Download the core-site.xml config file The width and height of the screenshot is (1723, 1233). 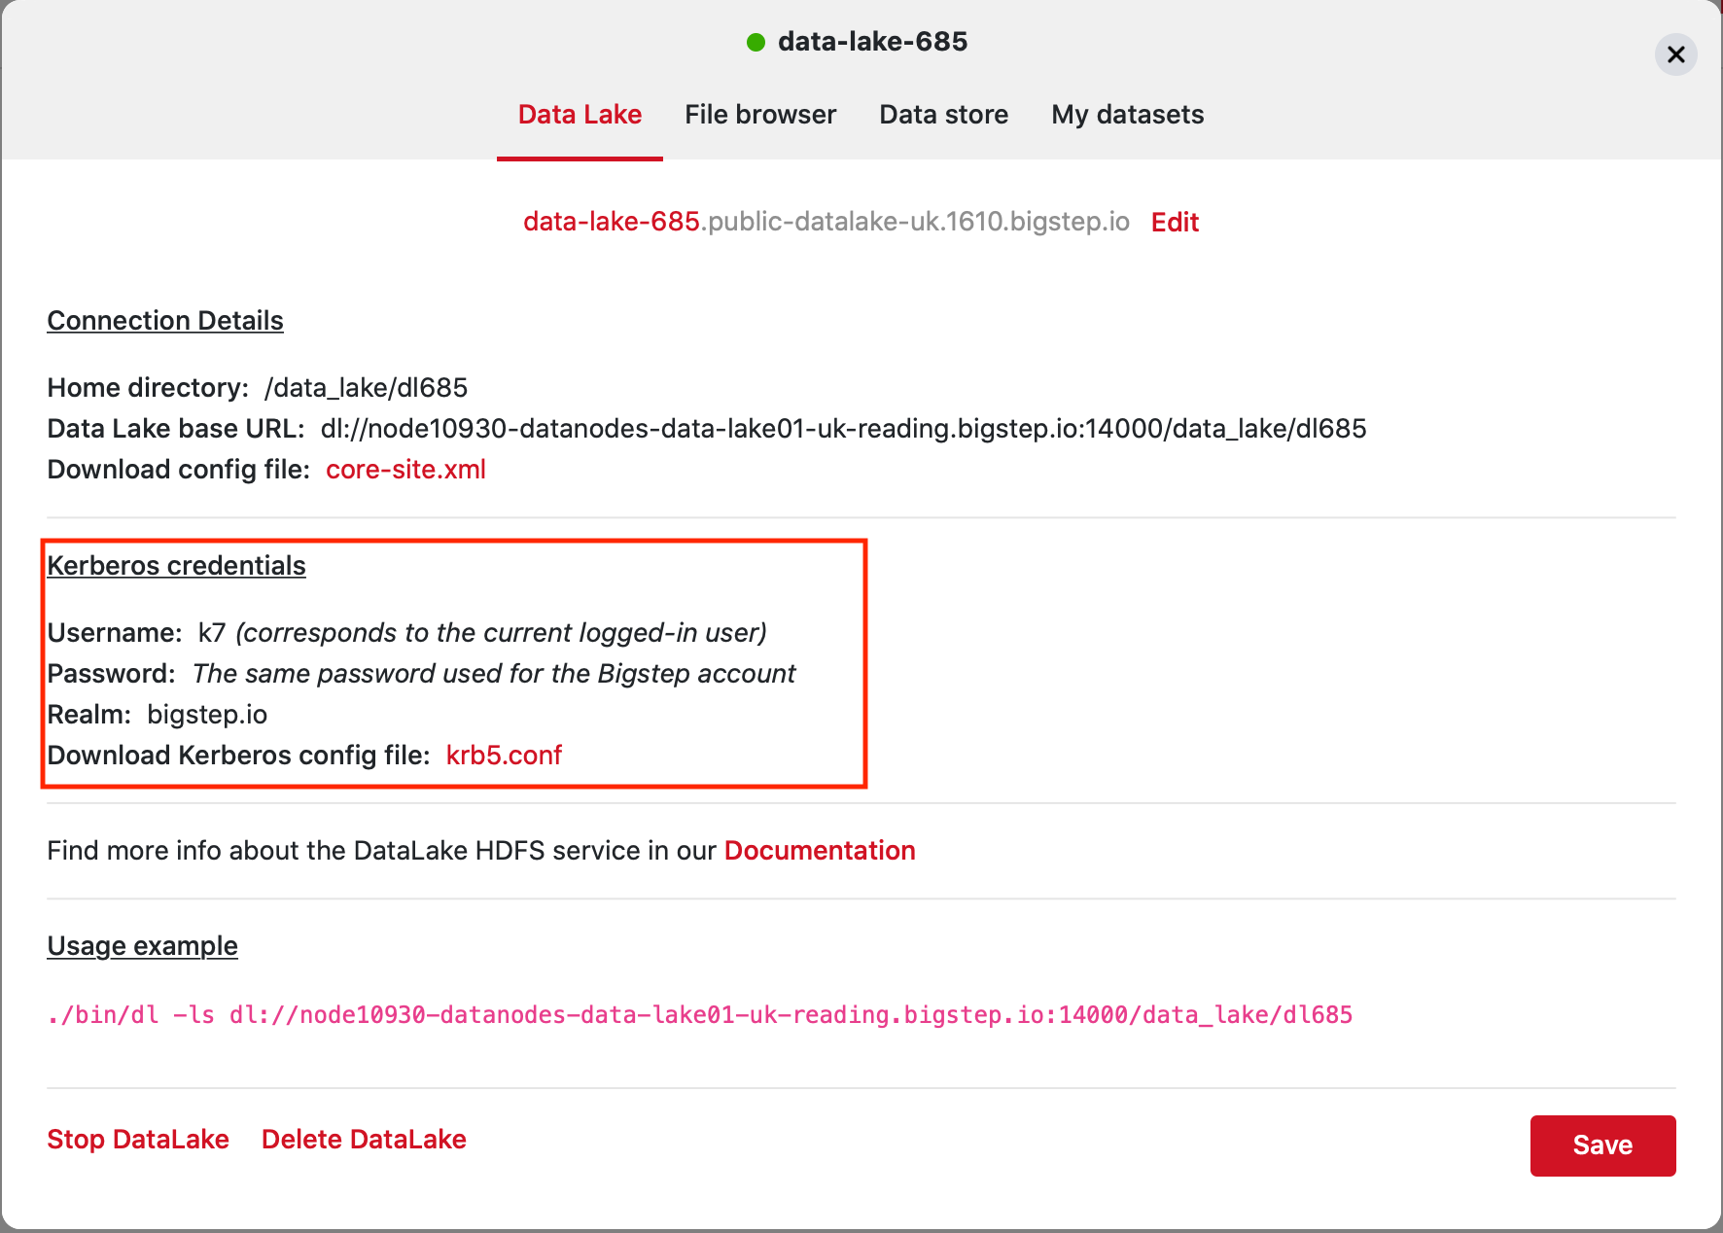tap(405, 470)
